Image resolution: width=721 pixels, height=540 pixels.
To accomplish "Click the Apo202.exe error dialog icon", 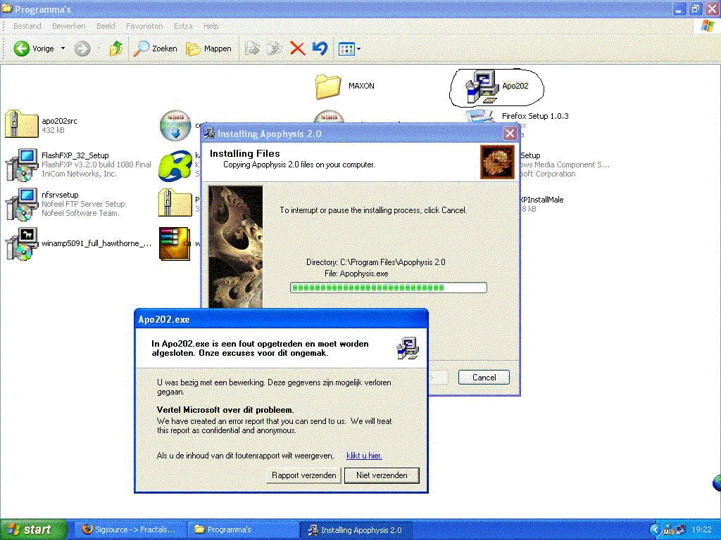I will pos(408,348).
